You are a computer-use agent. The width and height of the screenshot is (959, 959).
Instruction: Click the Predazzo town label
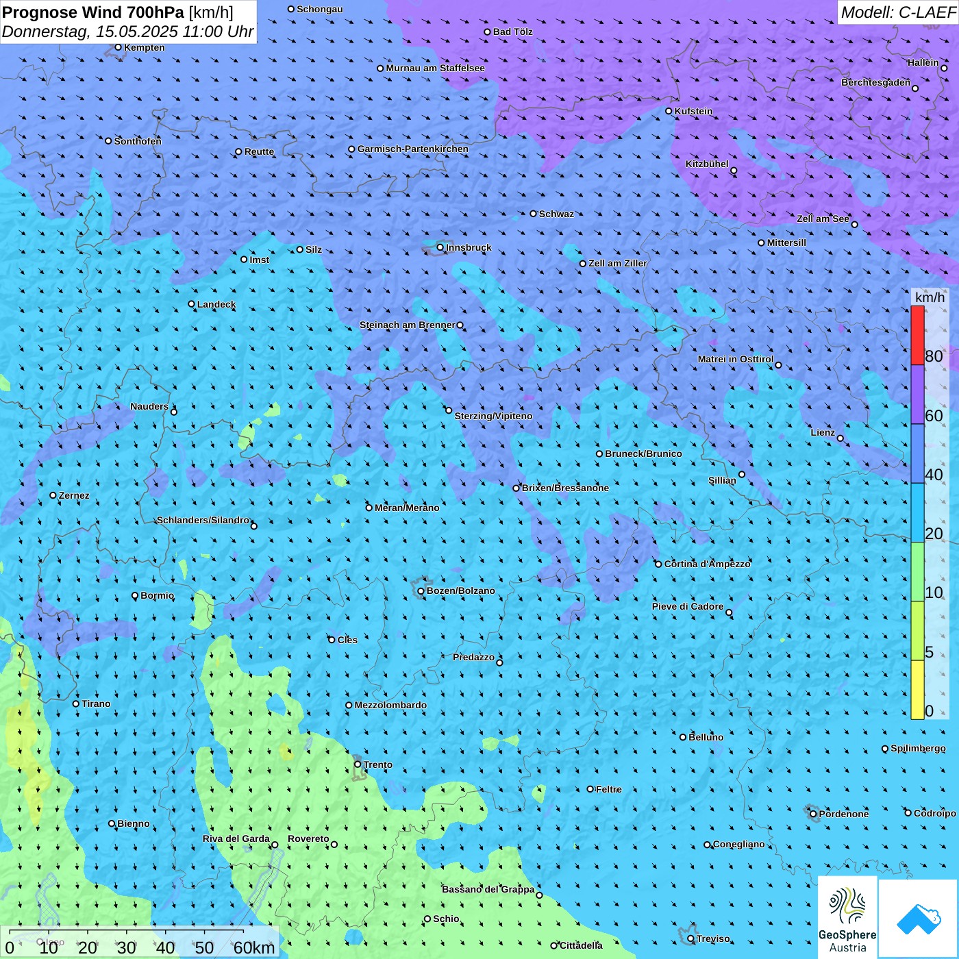tap(473, 657)
